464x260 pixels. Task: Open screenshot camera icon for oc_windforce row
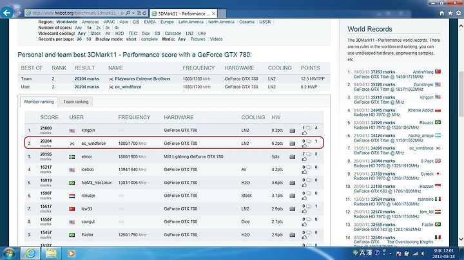pos(293,144)
